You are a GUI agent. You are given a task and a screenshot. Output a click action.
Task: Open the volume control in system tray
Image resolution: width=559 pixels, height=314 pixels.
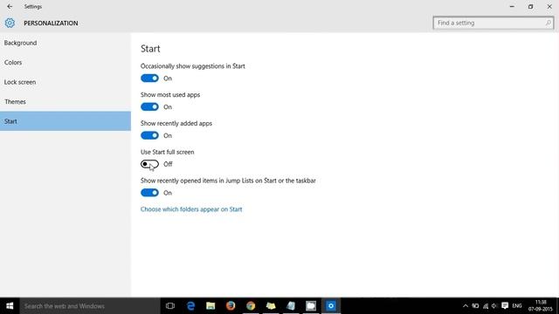click(x=494, y=306)
